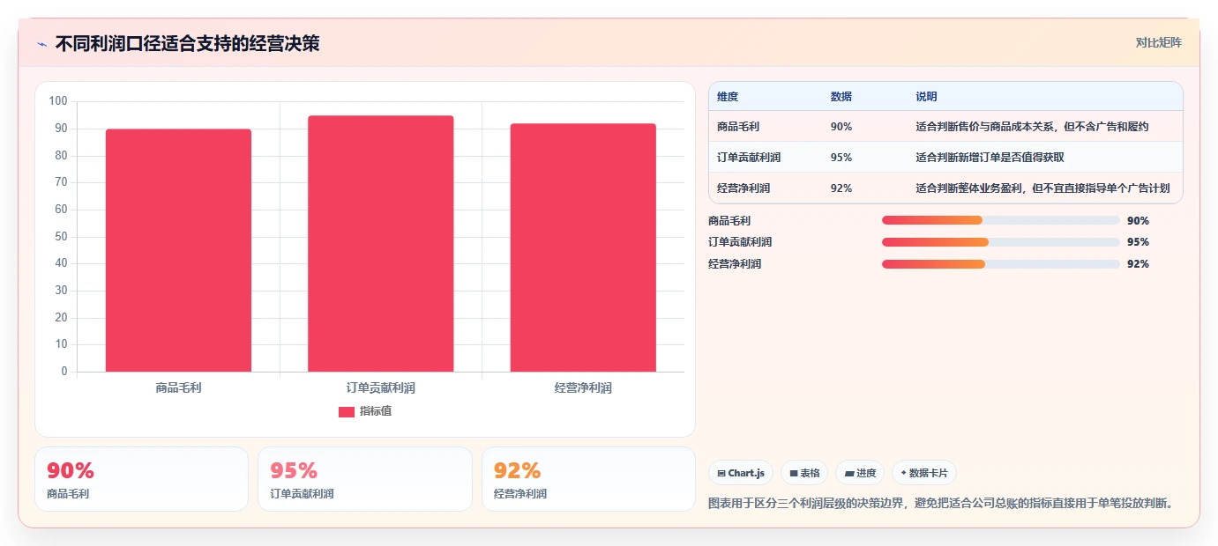Click the 95% value beside progress bars

point(1138,242)
